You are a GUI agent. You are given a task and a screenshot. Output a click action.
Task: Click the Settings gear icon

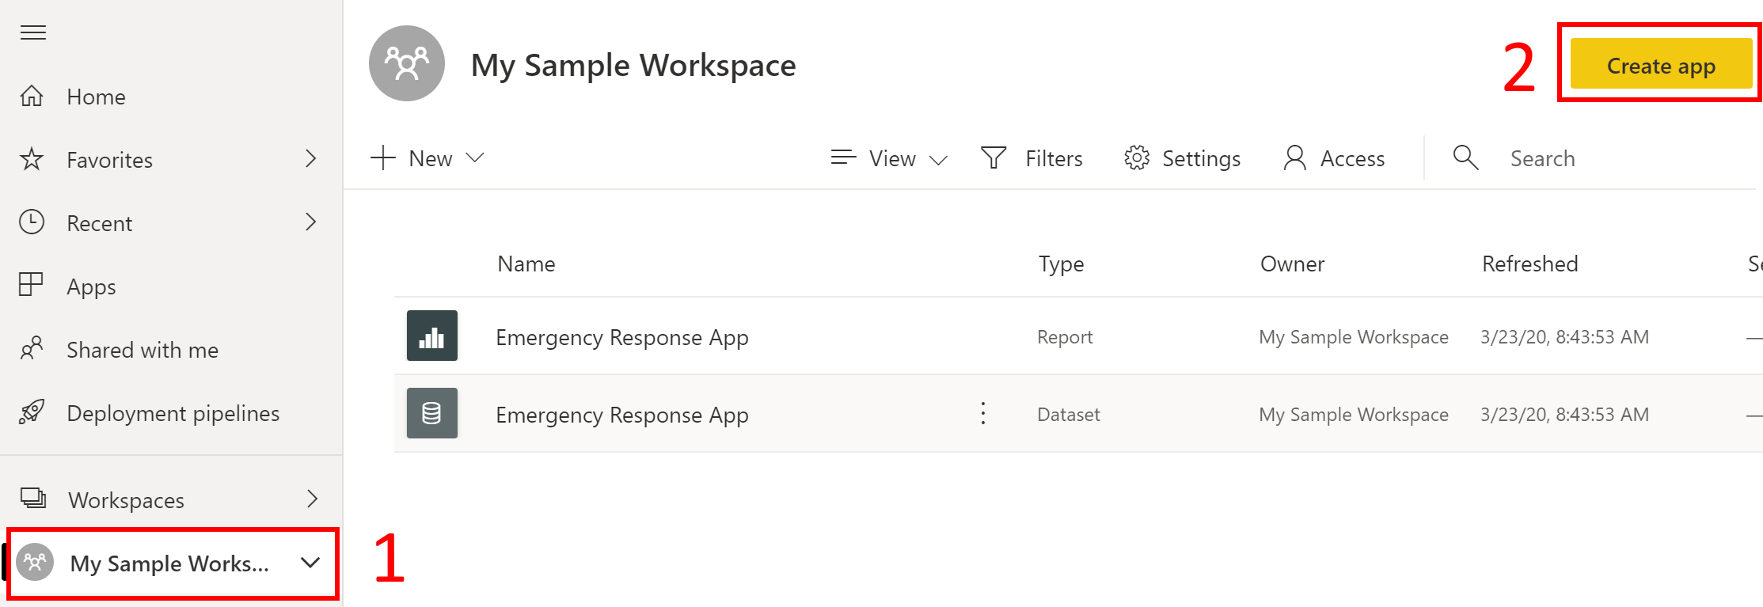coord(1137,157)
